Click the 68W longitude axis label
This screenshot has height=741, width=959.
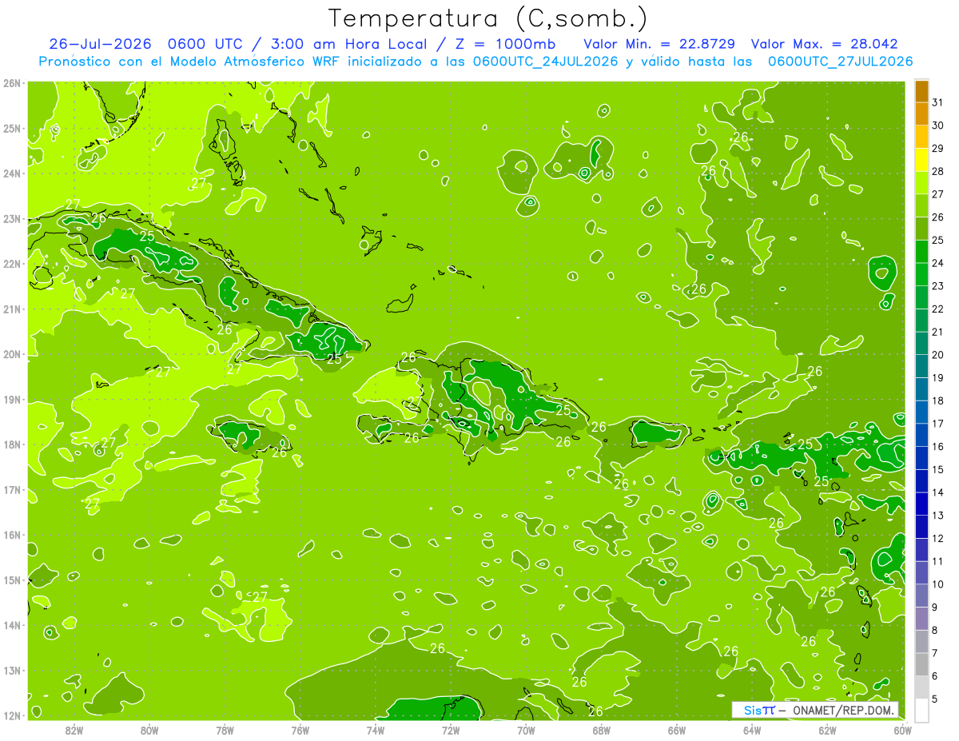coord(602,730)
